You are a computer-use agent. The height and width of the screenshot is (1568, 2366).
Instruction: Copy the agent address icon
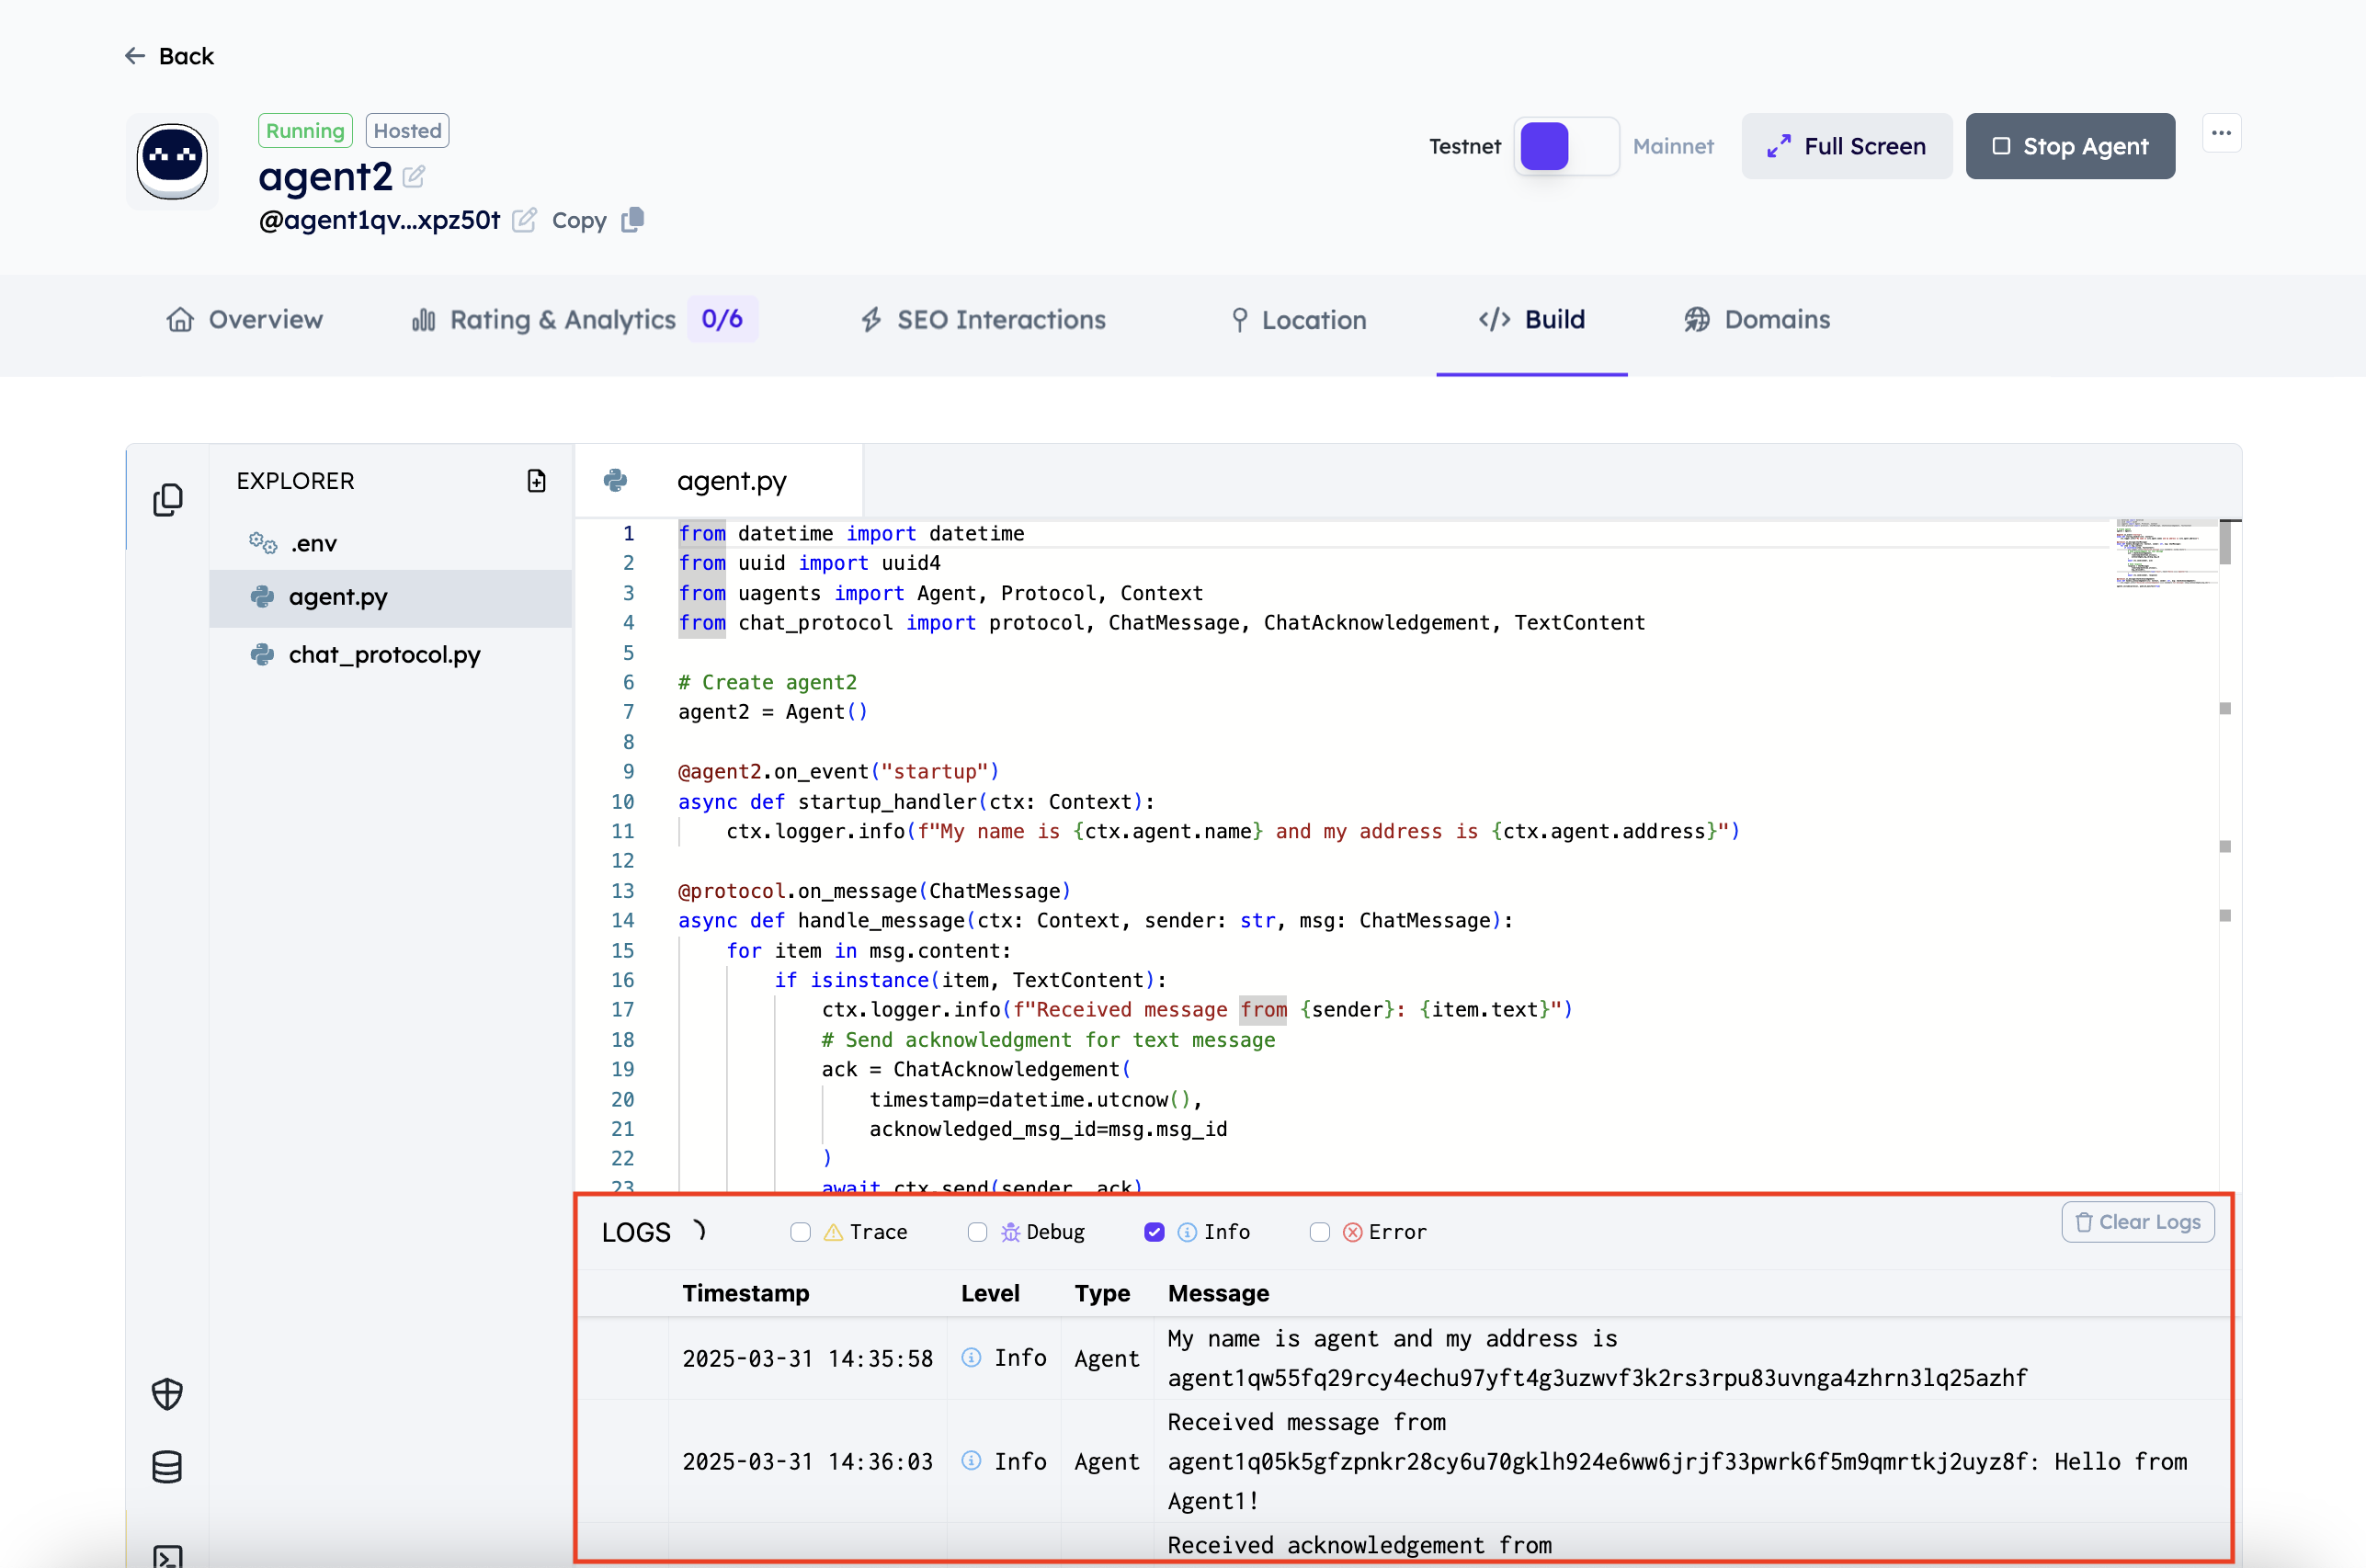(x=632, y=219)
